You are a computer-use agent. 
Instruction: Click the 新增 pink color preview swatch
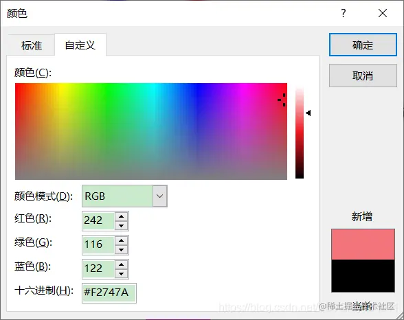click(363, 244)
